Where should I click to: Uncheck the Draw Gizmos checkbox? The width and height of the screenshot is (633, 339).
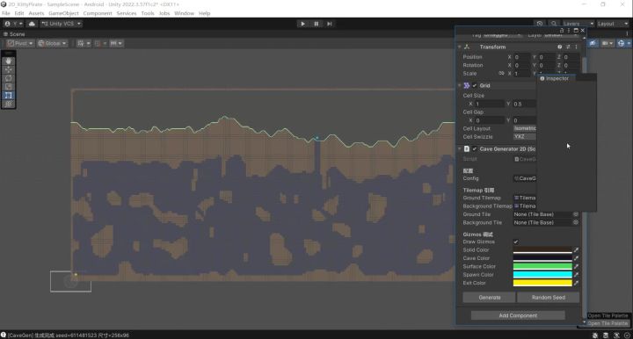coord(516,242)
